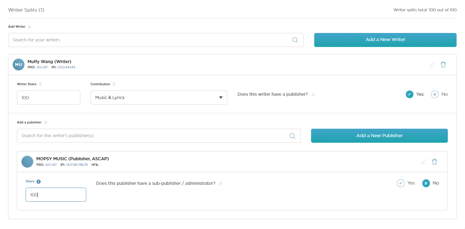Click info icon next to Add a publisher
The image size is (465, 229).
46,122
